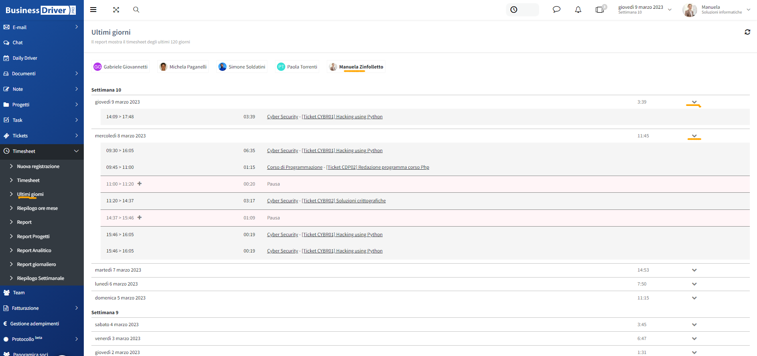Click the Fatturazione invoice icon
This screenshot has height=356, width=757.
tap(6, 308)
